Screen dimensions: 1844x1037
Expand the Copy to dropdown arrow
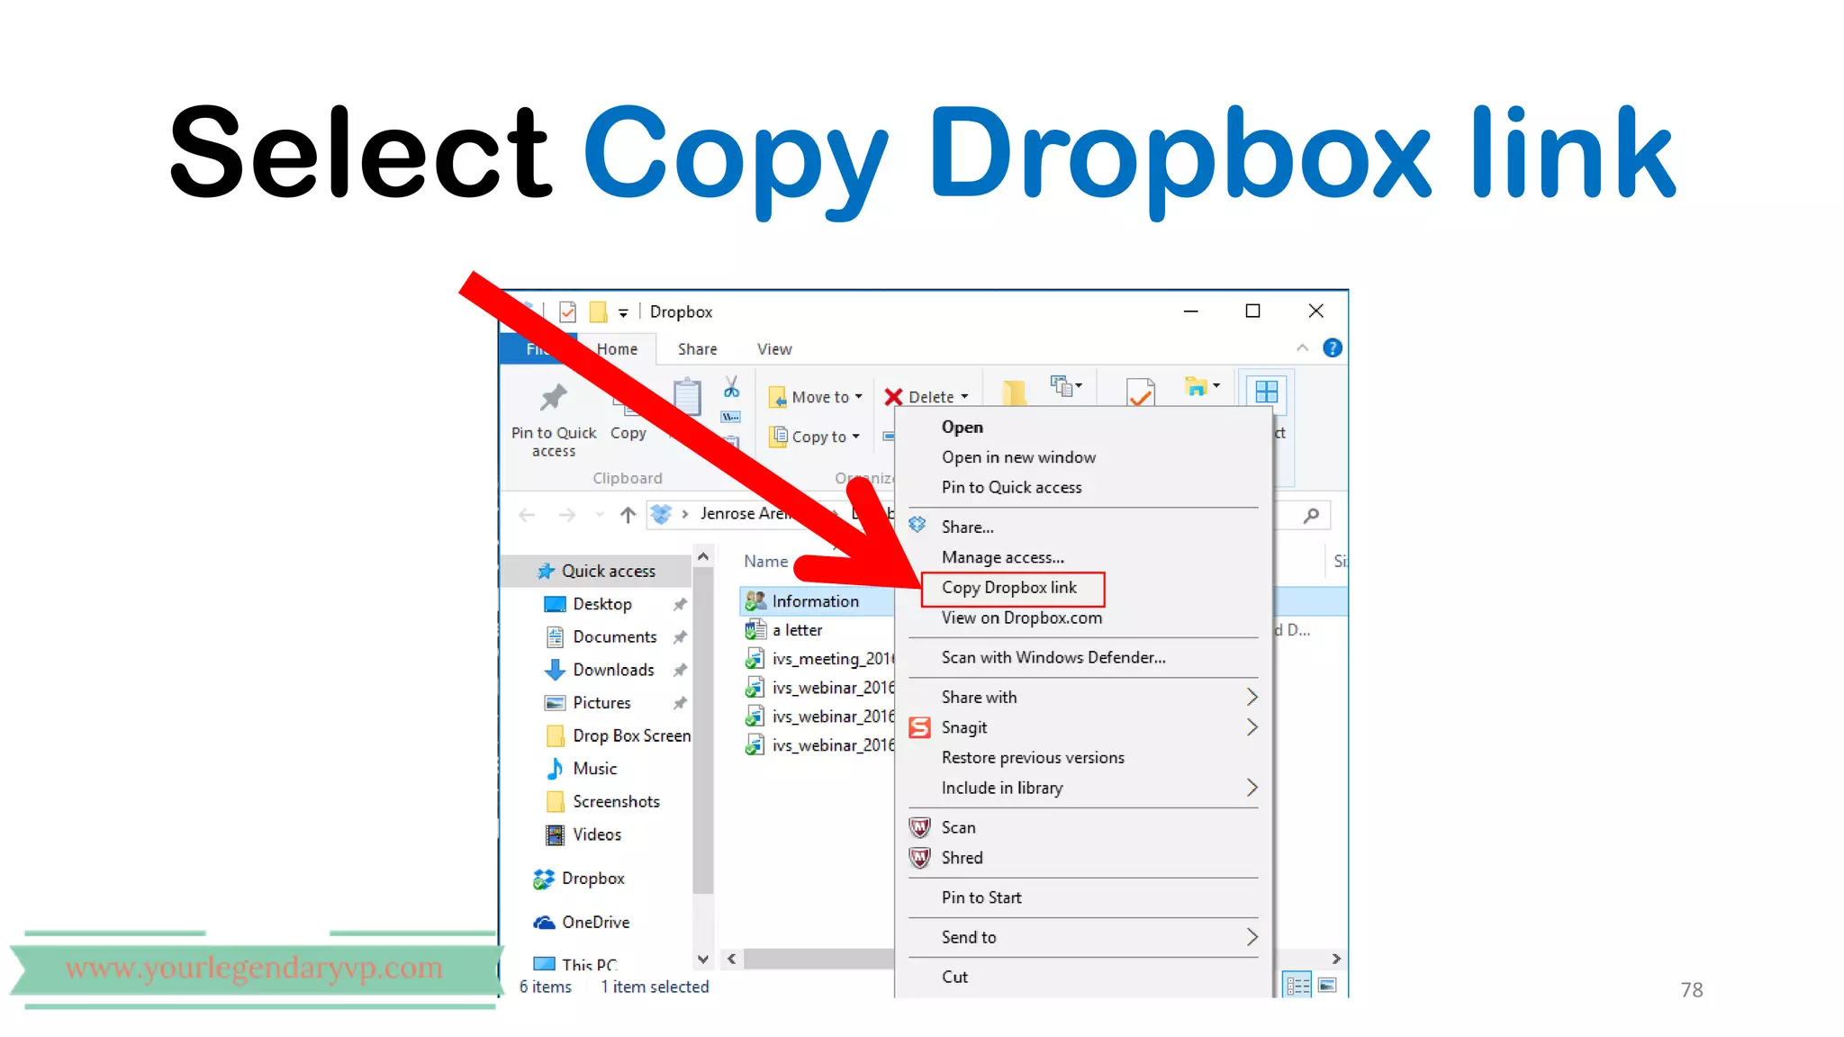(855, 437)
